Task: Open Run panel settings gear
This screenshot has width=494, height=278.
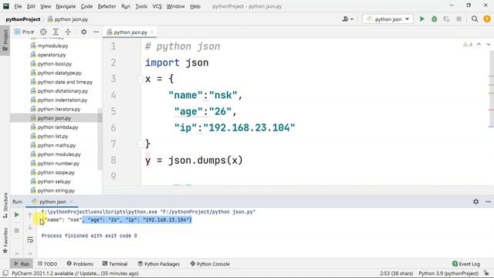Action: point(475,202)
